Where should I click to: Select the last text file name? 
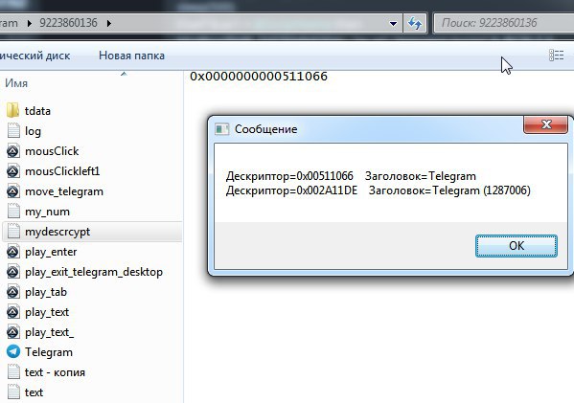(x=34, y=392)
